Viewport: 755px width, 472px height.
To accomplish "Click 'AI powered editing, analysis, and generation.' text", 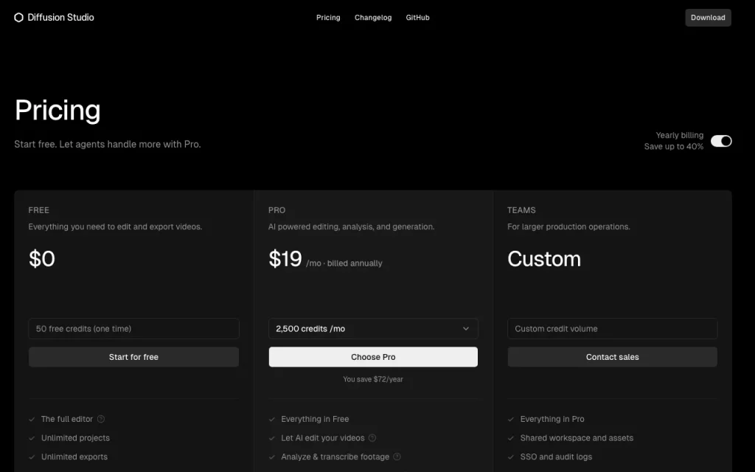I will 352,226.
